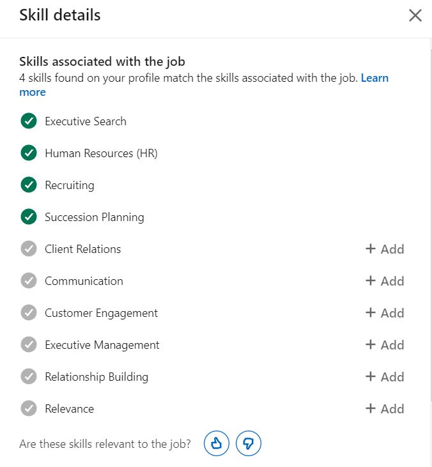
Task: Close the Skill details dialog
Action: [415, 15]
